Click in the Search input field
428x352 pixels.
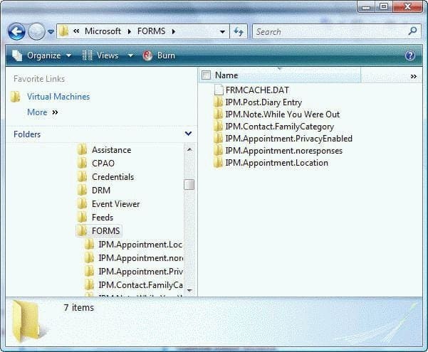click(x=330, y=31)
